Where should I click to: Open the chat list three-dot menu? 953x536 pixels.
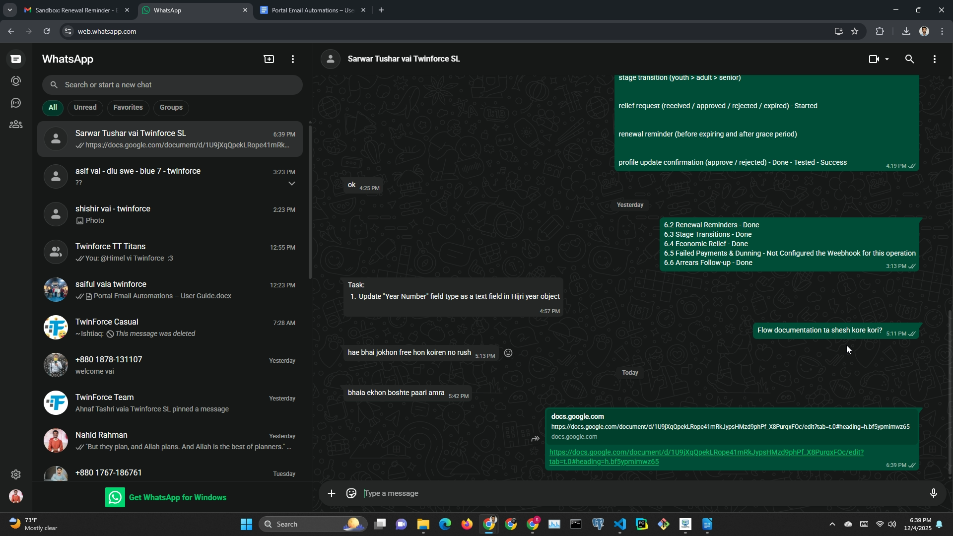293,59
